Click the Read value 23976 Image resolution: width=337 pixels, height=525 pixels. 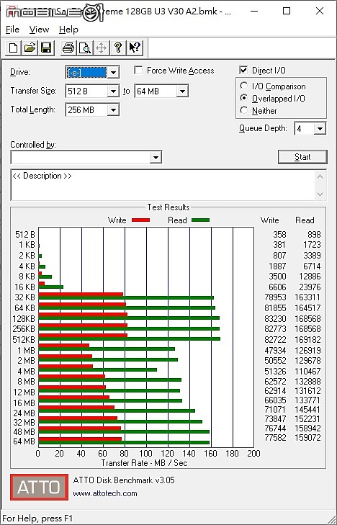[310, 287]
